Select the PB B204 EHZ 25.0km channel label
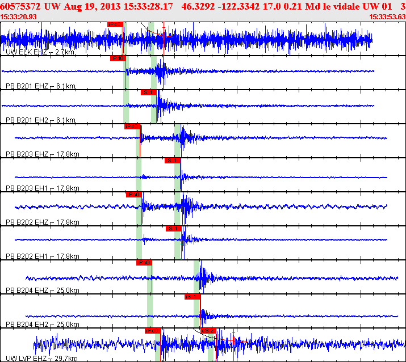Viewport: 406px width, 362px height. 43,291
